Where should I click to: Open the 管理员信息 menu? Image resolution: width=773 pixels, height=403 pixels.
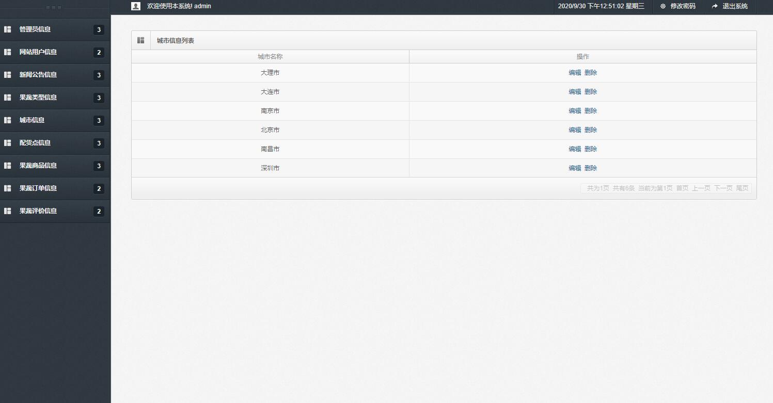[55, 29]
